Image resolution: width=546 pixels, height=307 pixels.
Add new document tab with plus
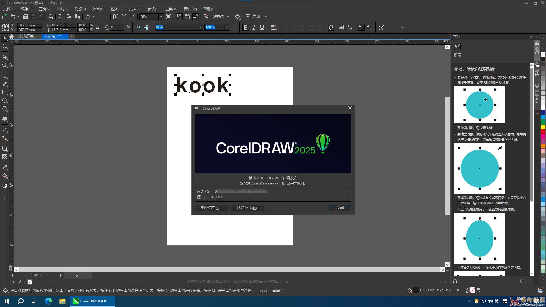coord(72,36)
